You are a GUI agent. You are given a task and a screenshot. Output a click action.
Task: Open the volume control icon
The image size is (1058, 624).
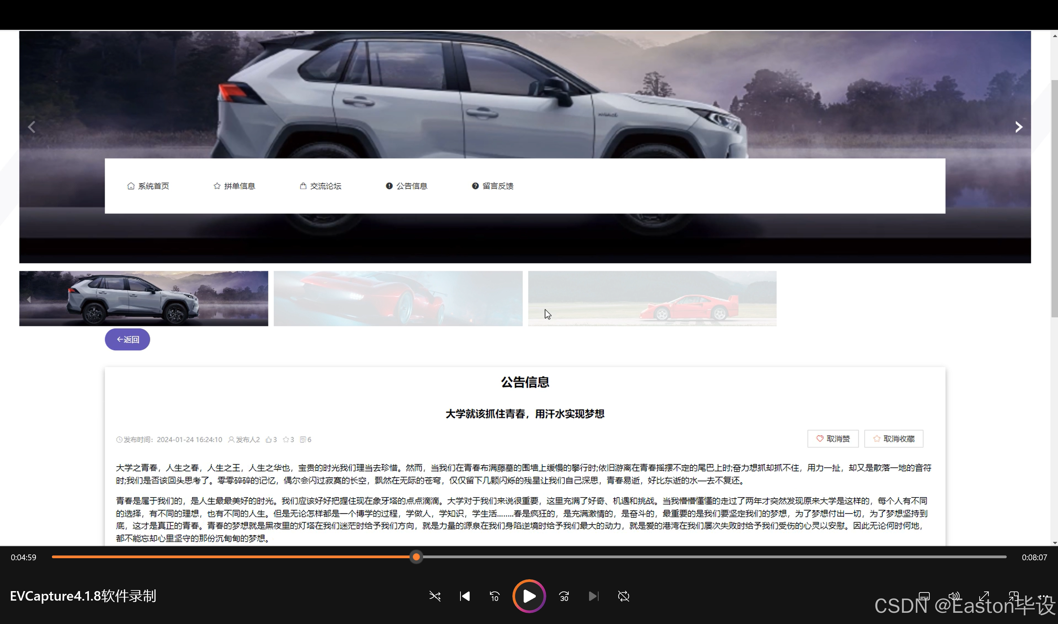point(954,596)
